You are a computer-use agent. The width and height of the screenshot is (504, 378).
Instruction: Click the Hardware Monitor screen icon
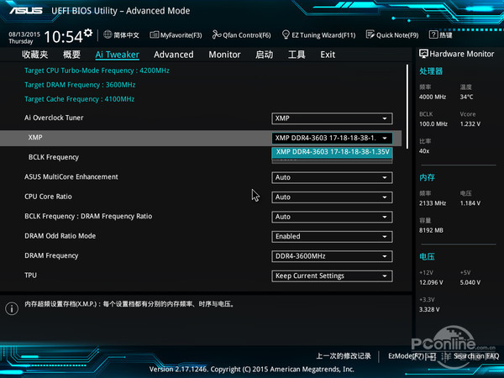pos(423,54)
